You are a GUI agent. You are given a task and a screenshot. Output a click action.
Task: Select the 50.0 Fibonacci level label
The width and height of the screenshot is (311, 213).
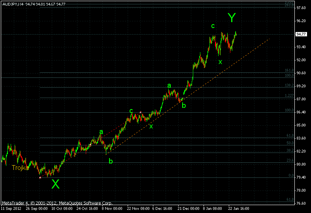coord(290,143)
